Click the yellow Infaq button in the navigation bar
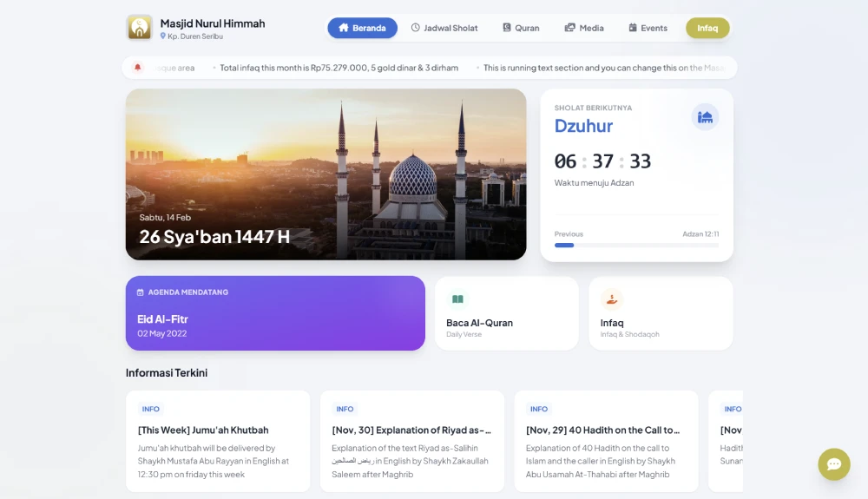868x499 pixels. click(707, 28)
